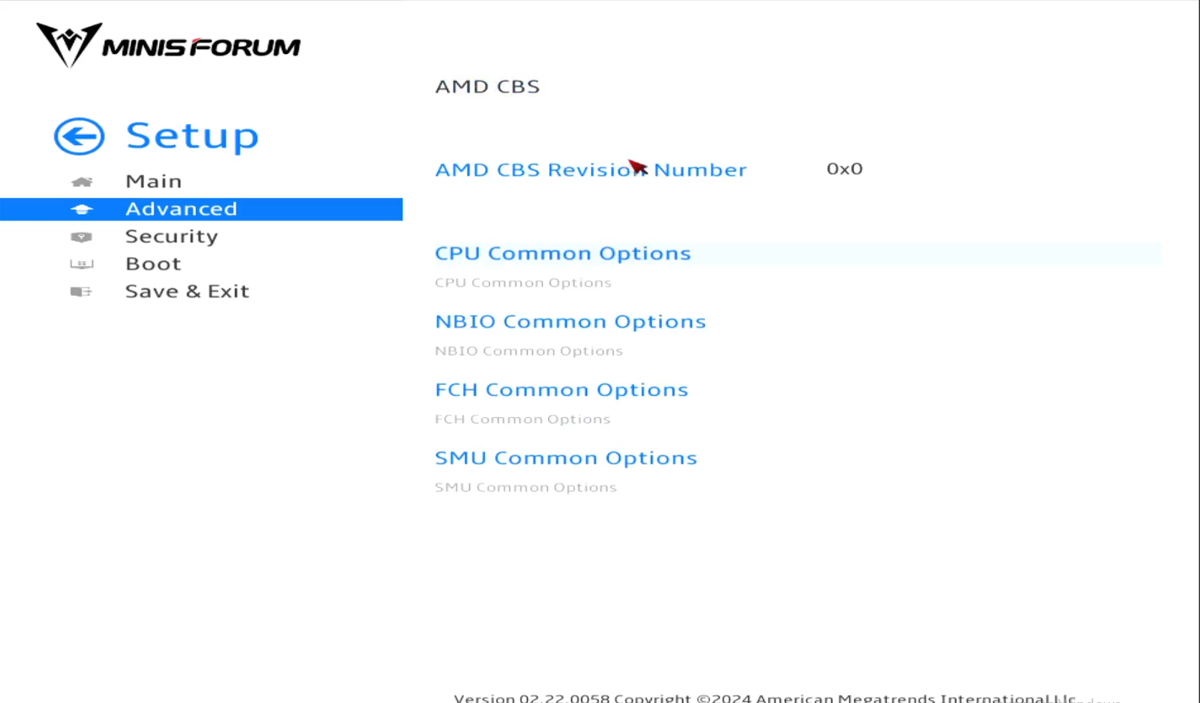Click the house icon next to Main
Viewport: 1200px width, 703px height.
click(82, 182)
